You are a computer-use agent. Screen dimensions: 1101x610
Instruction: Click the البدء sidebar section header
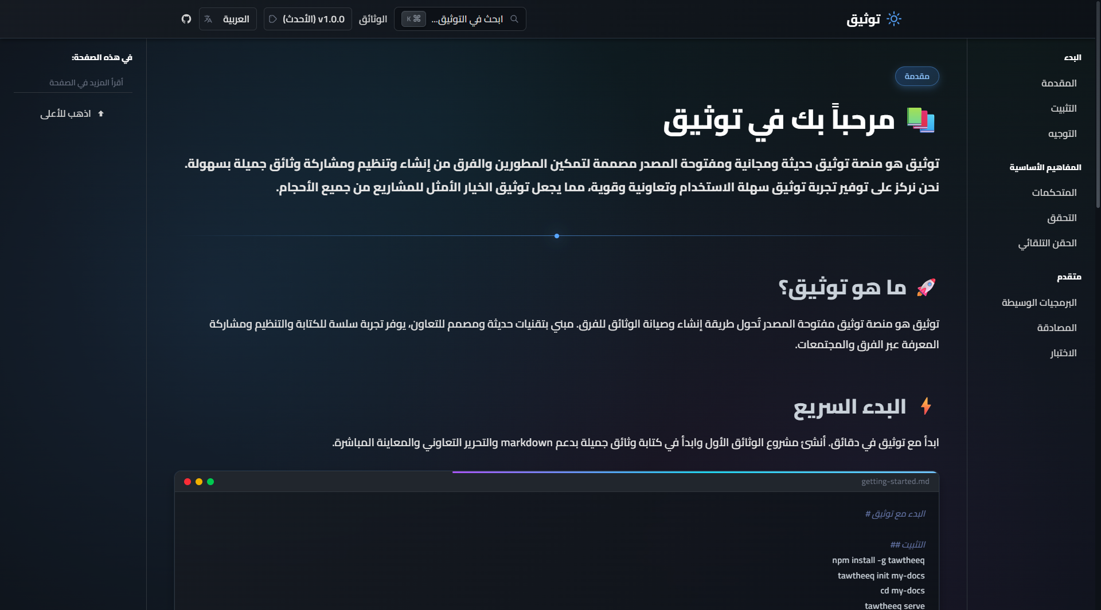point(1072,57)
